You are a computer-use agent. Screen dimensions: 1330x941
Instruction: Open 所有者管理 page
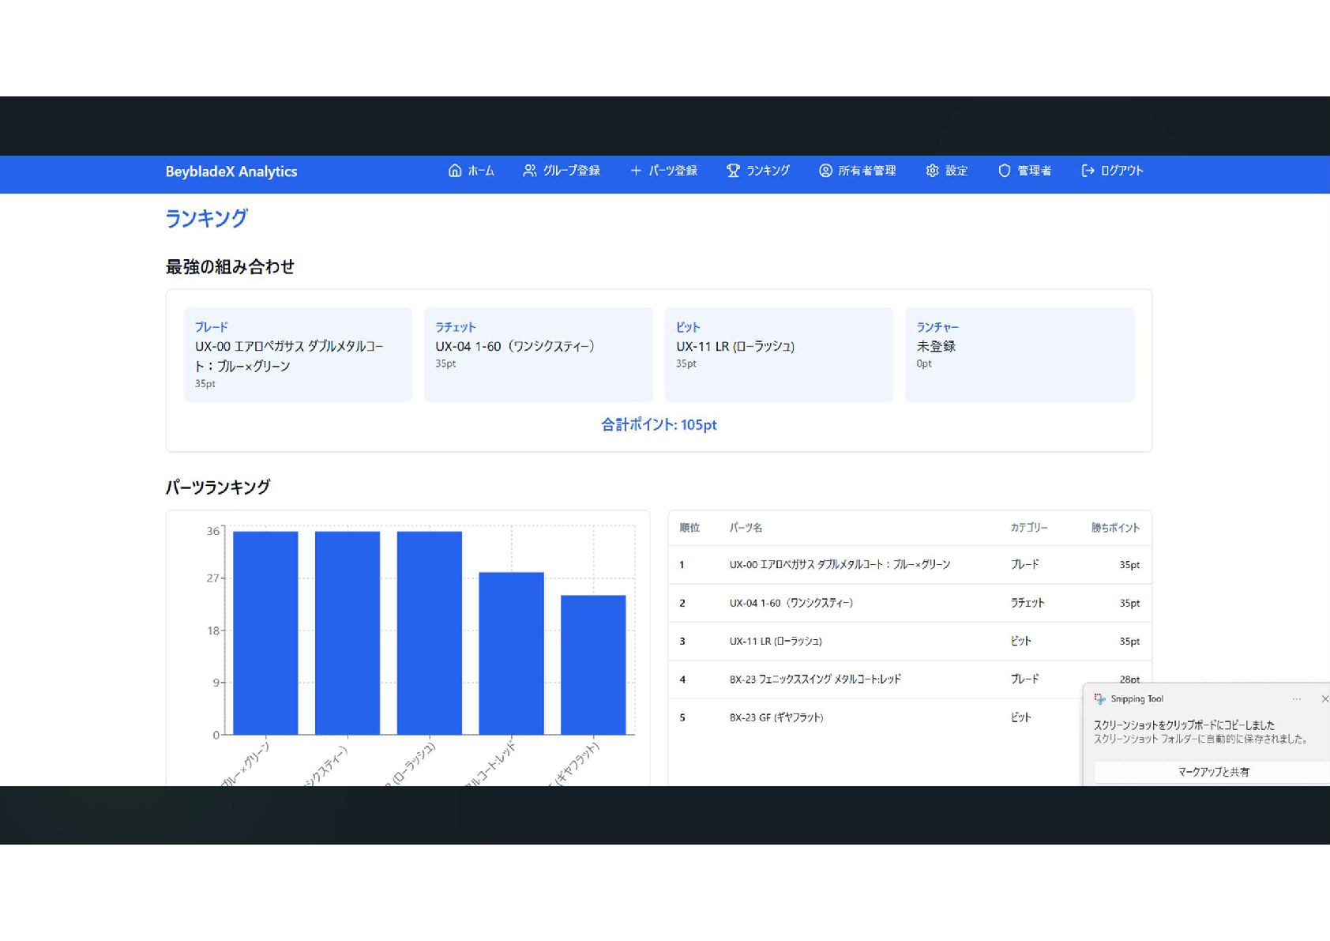[x=858, y=171]
